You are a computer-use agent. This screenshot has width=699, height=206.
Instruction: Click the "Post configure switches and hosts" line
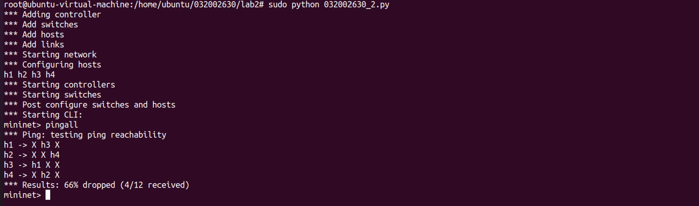click(x=89, y=105)
